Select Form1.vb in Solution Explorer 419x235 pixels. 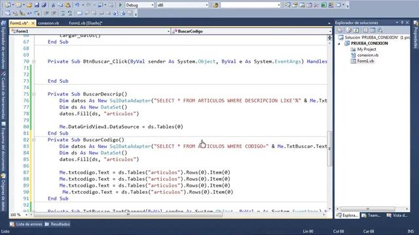(x=363, y=61)
